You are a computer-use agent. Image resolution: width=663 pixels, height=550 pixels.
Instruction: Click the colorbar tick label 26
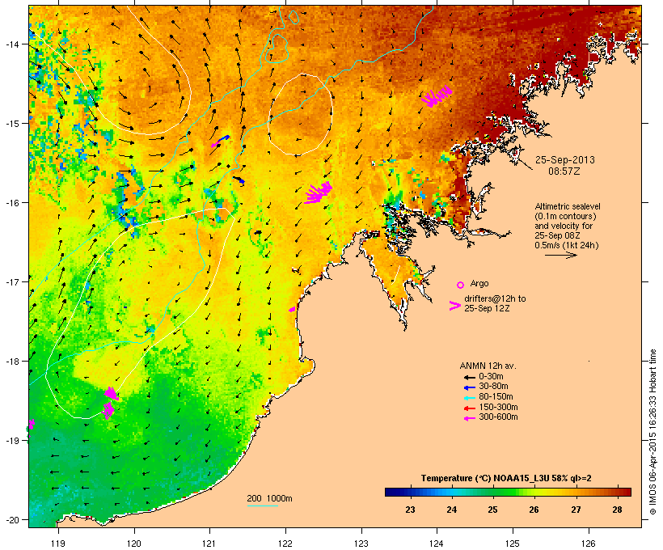pos(534,510)
